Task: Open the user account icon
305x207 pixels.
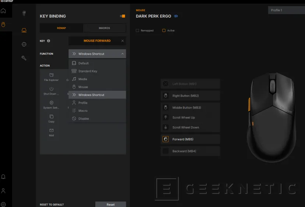Action: click(x=3, y=191)
